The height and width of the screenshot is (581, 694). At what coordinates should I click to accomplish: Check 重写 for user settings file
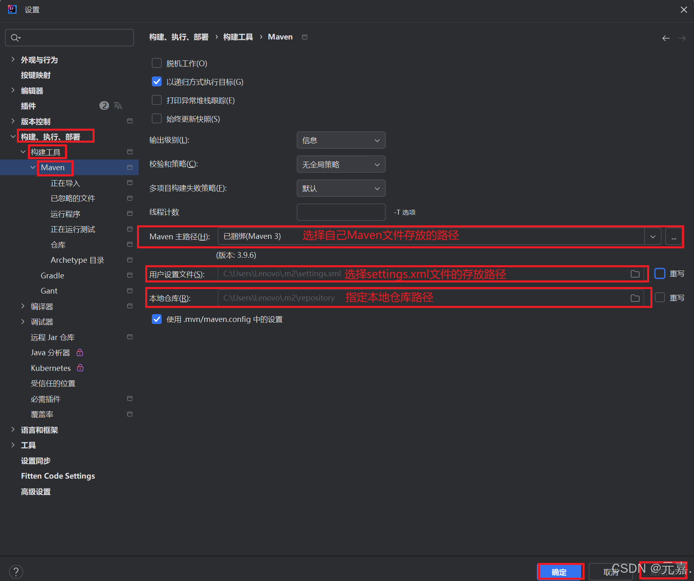(660, 273)
